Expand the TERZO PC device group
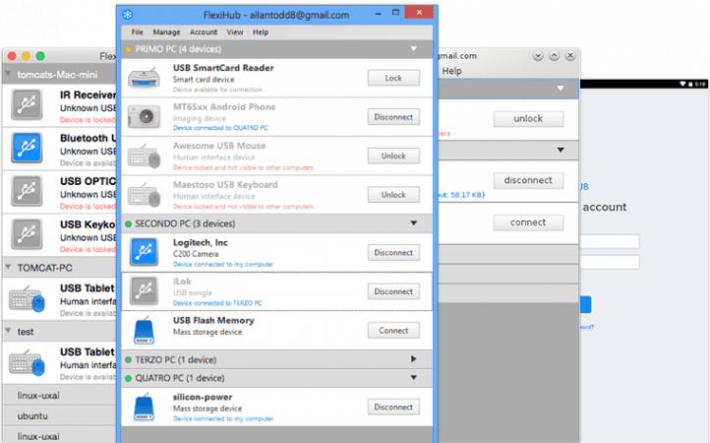This screenshot has width=710, height=443. coord(413,359)
